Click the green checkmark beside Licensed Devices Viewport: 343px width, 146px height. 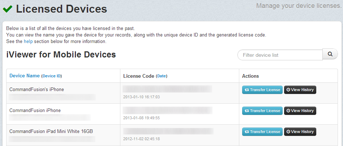(8, 9)
